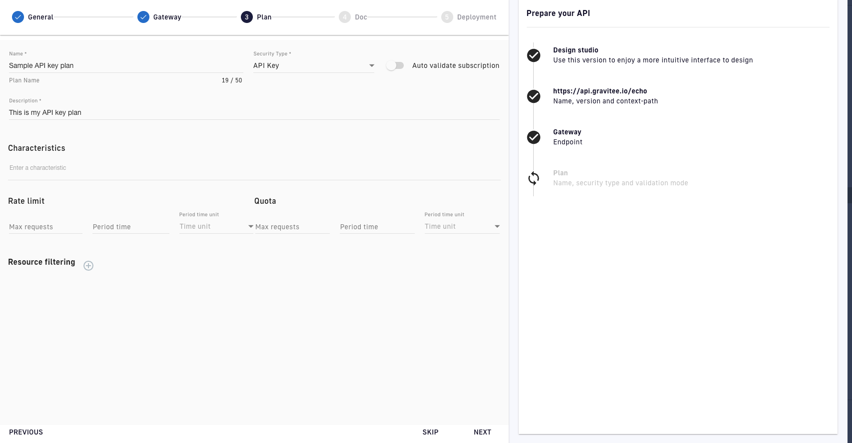The height and width of the screenshot is (443, 852).
Task: Click the add Resource filtering plus icon
Action: tap(88, 266)
